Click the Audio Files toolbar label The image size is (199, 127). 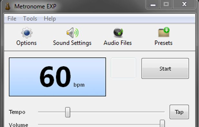(118, 43)
